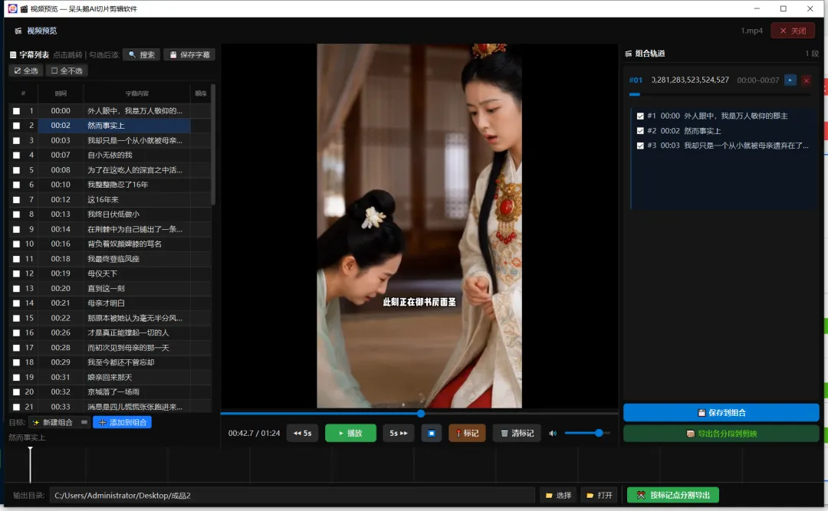Tick checkbox of row 21 at 00:33
Screen dimensions: 828x511
tap(16, 407)
